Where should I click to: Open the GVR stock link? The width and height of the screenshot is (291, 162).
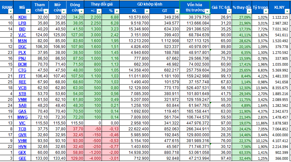coord(22,135)
